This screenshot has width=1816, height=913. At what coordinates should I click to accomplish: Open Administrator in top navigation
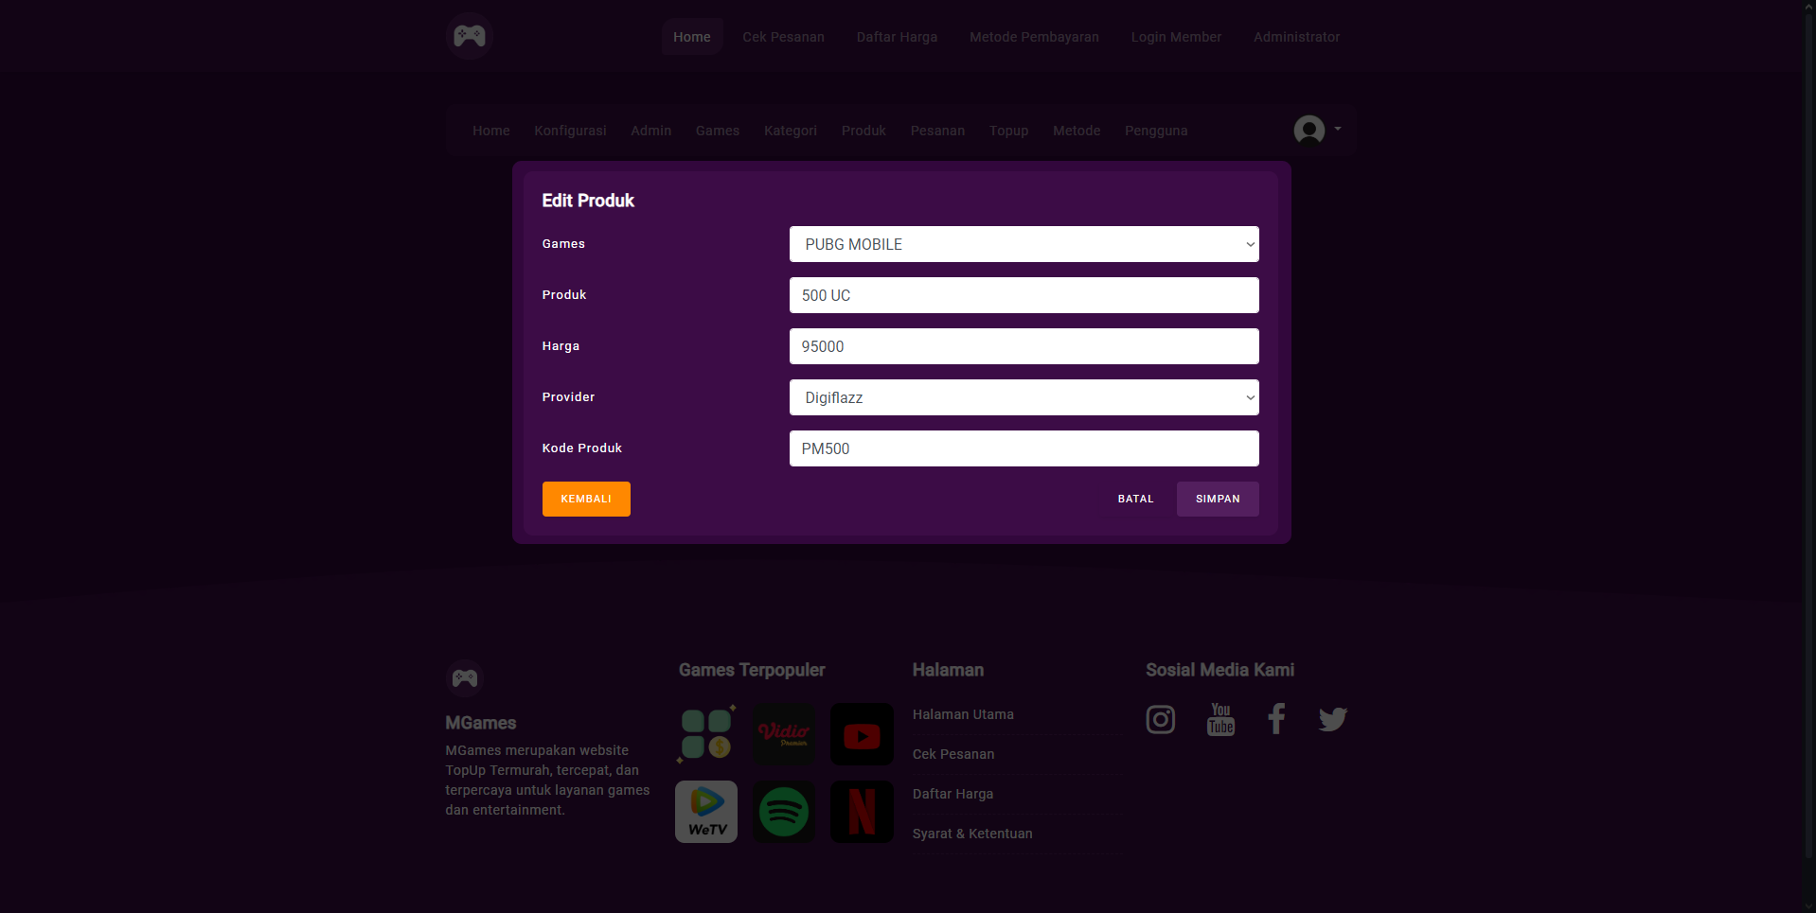1297,37
